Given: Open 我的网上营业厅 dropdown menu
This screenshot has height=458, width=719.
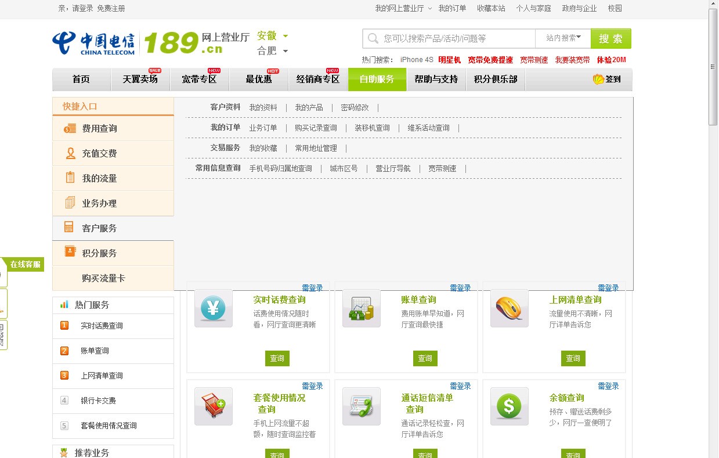Looking at the screenshot, I should click(403, 8).
